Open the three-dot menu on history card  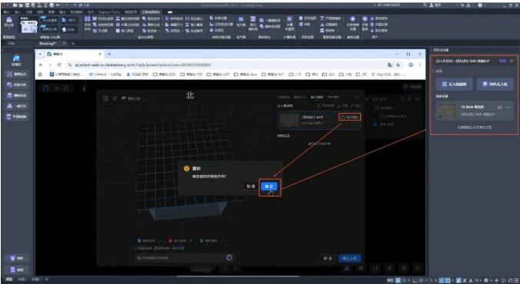pos(508,107)
